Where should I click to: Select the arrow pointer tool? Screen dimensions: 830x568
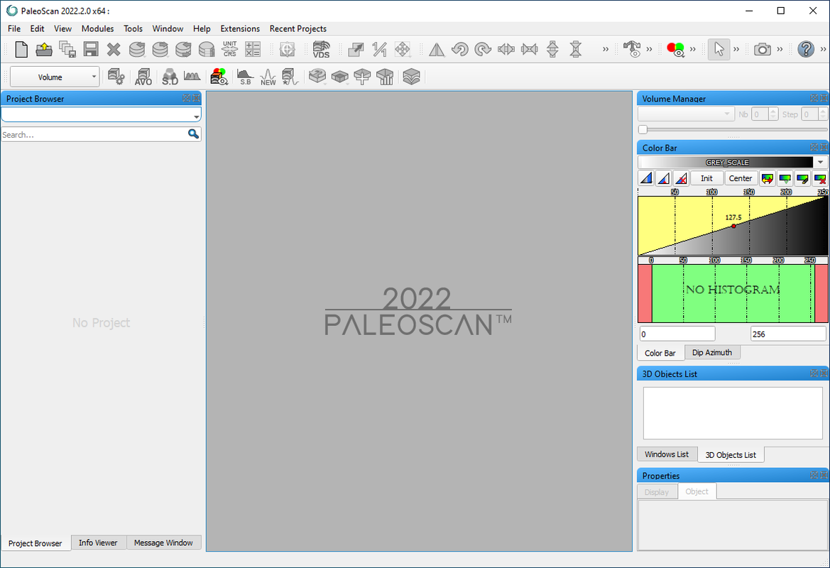(719, 49)
